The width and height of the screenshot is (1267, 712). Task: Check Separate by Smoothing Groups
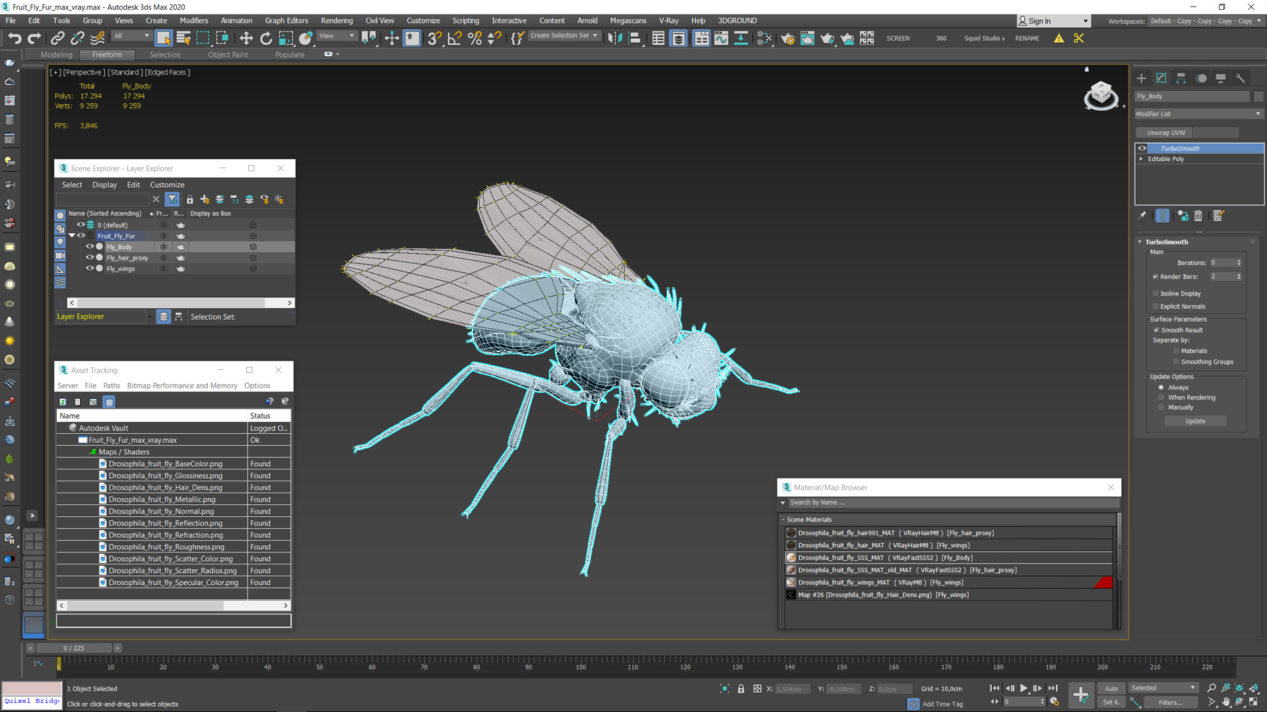coord(1176,362)
